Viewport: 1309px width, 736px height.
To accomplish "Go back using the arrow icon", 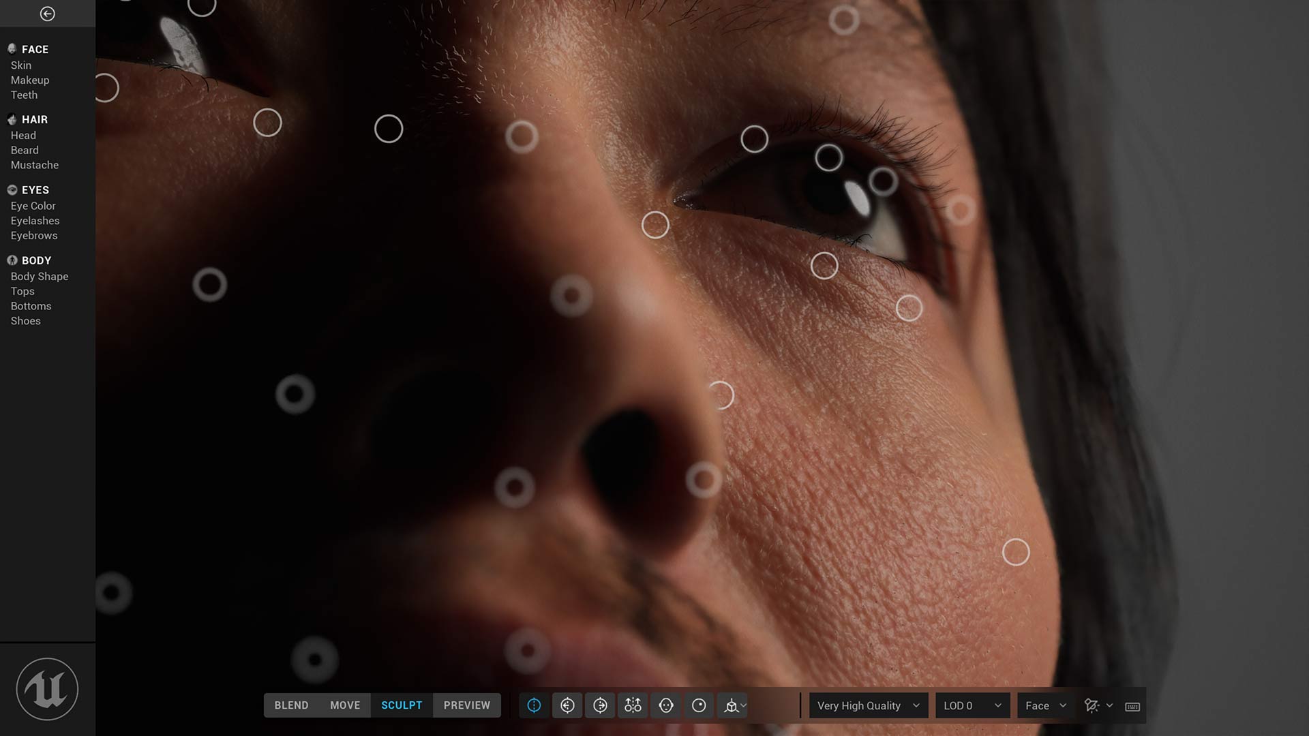I will pos(47,14).
